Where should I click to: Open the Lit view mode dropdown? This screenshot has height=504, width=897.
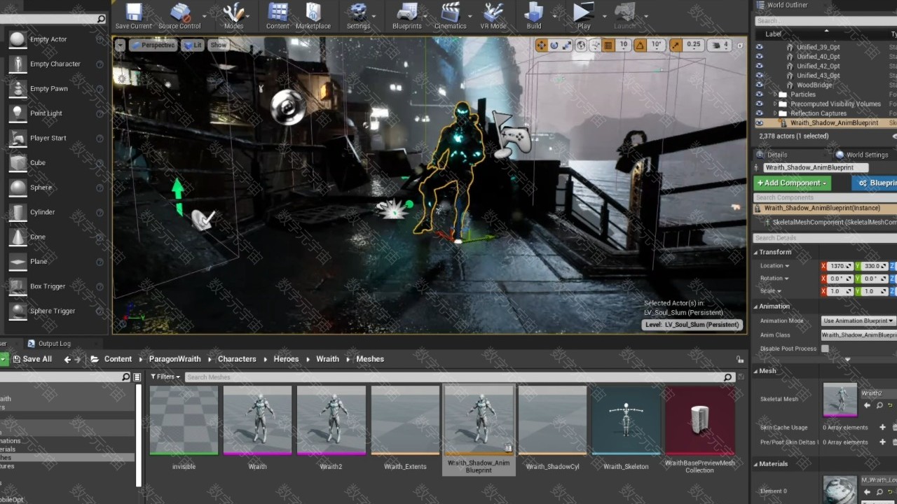pos(193,45)
